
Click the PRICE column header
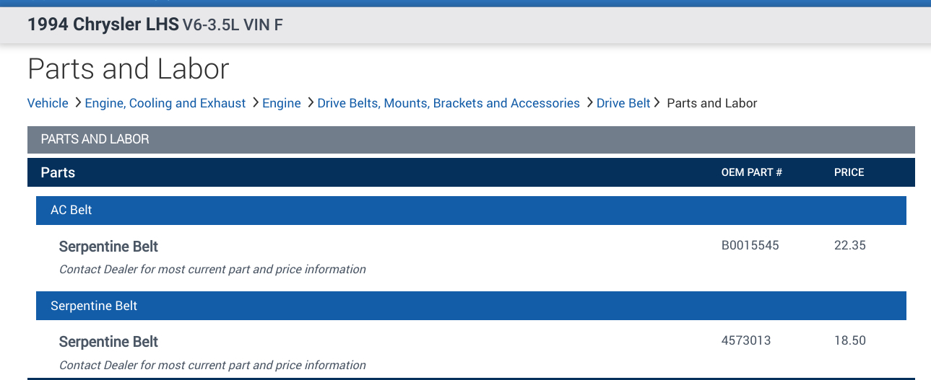tap(849, 172)
